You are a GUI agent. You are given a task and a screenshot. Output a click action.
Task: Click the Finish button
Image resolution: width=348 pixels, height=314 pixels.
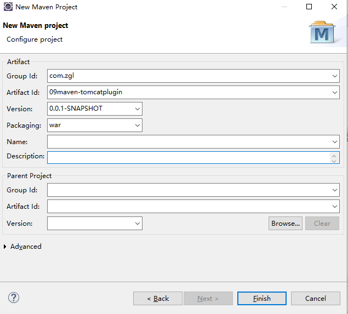pos(261,299)
